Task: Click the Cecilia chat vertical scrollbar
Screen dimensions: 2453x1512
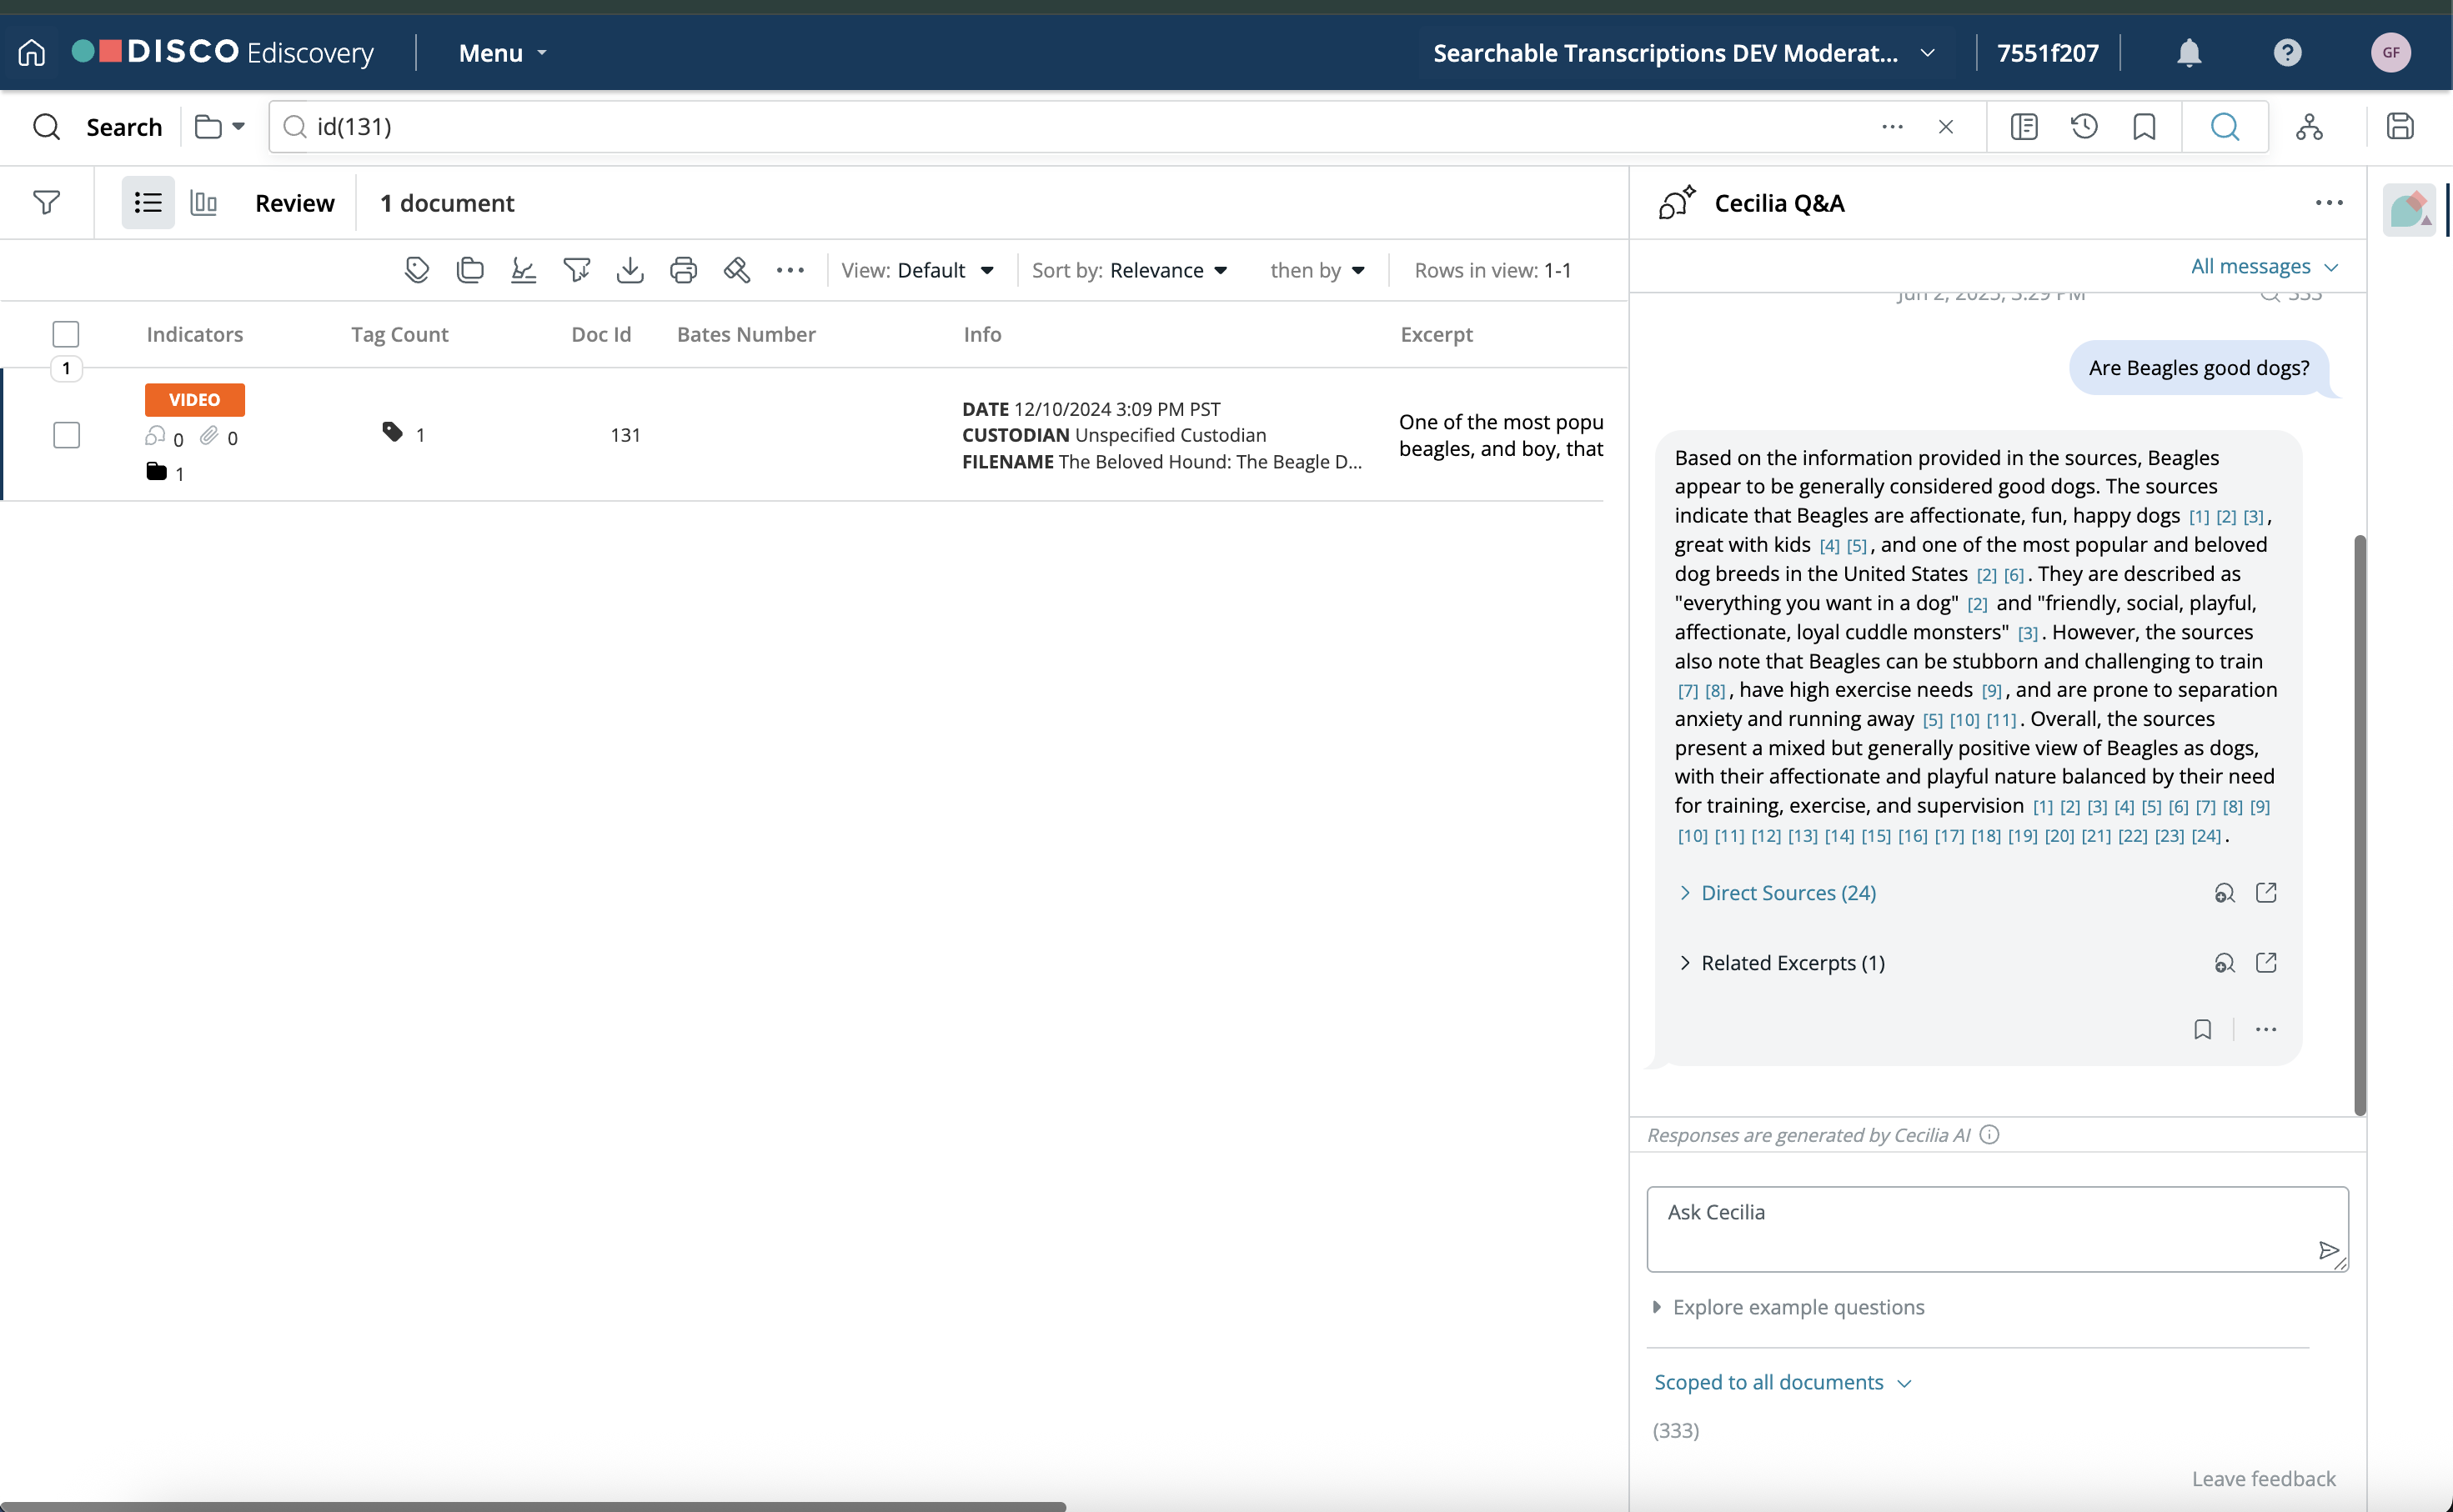Action: [2359, 825]
